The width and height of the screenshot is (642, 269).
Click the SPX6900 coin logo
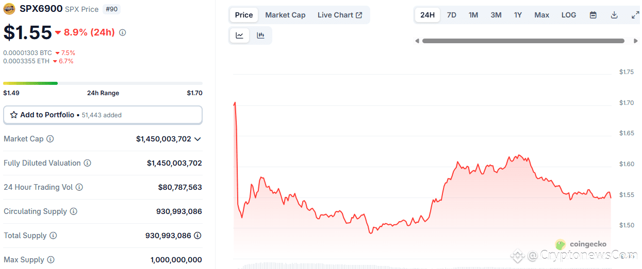(9, 9)
